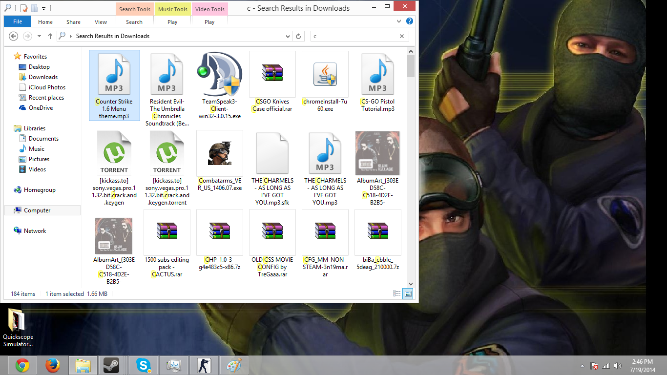667x375 pixels.
Task: Select CS-GO Pistol Tutorial.mp3 file
Action: point(378,82)
